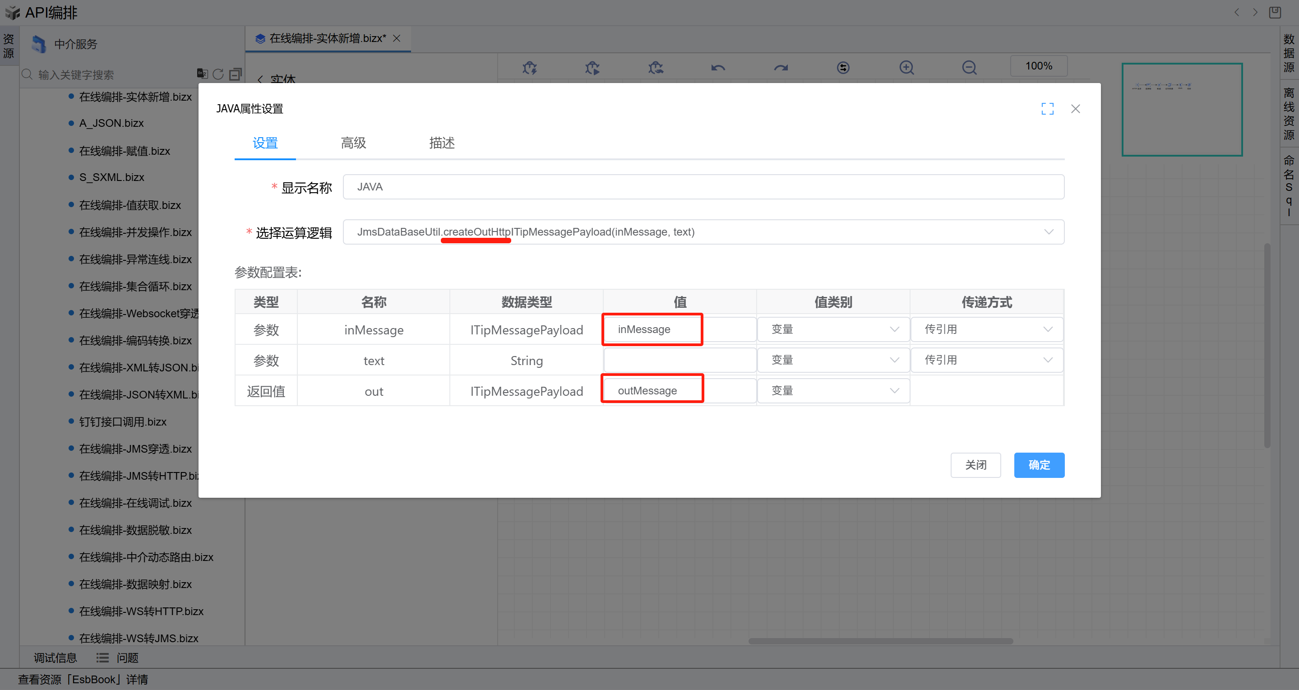
Task: Open 在线编排-数据脱敏.bizx in resource tree
Action: 135,530
